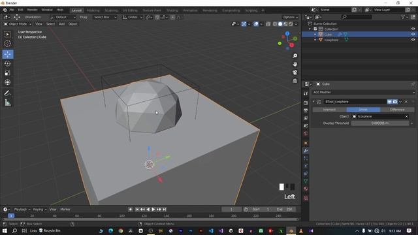Select the Difference boolean operation

397,110
